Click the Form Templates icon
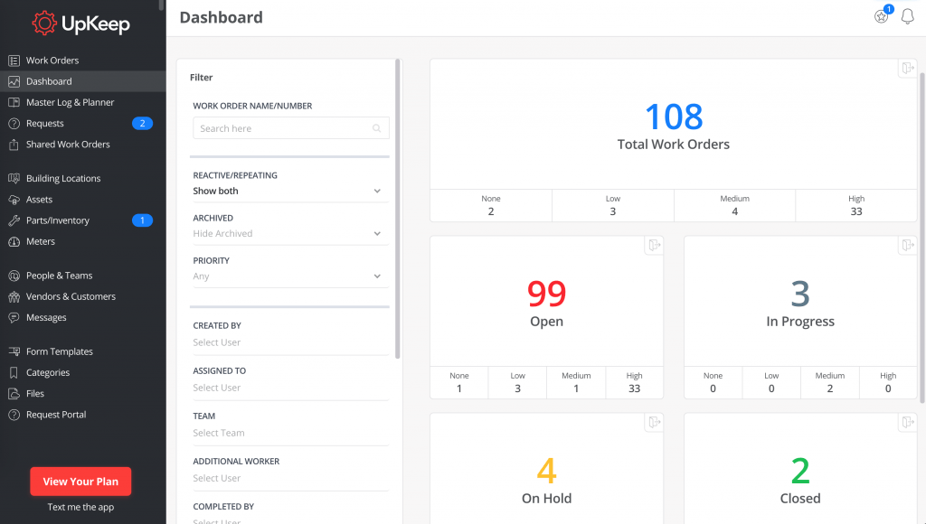This screenshot has width=926, height=524. click(14, 351)
